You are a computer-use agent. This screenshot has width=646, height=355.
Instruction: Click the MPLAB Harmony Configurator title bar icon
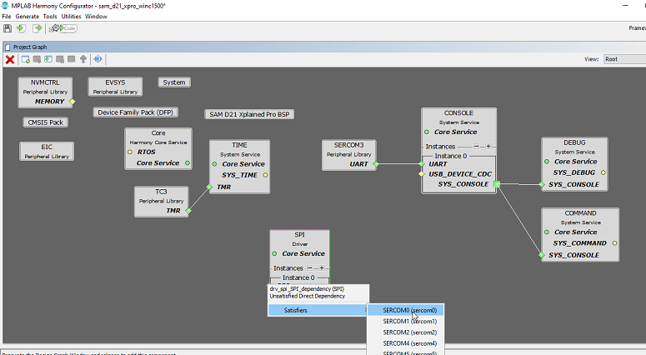tap(5, 6)
